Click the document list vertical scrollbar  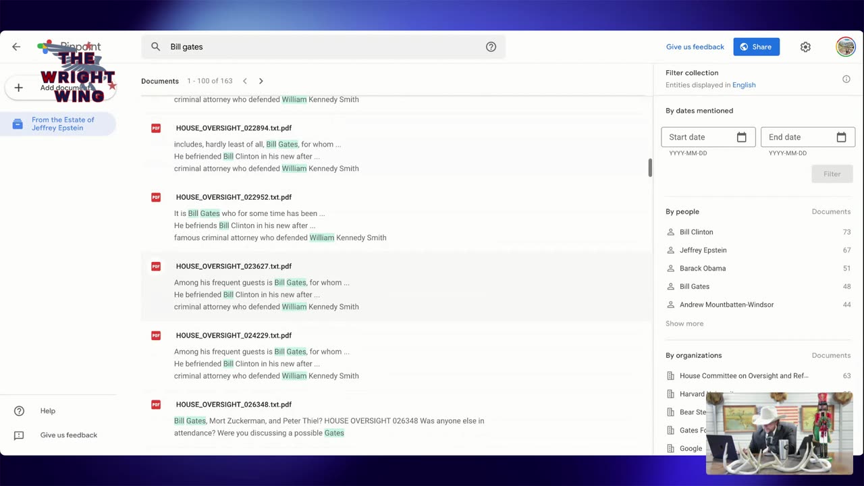[650, 168]
